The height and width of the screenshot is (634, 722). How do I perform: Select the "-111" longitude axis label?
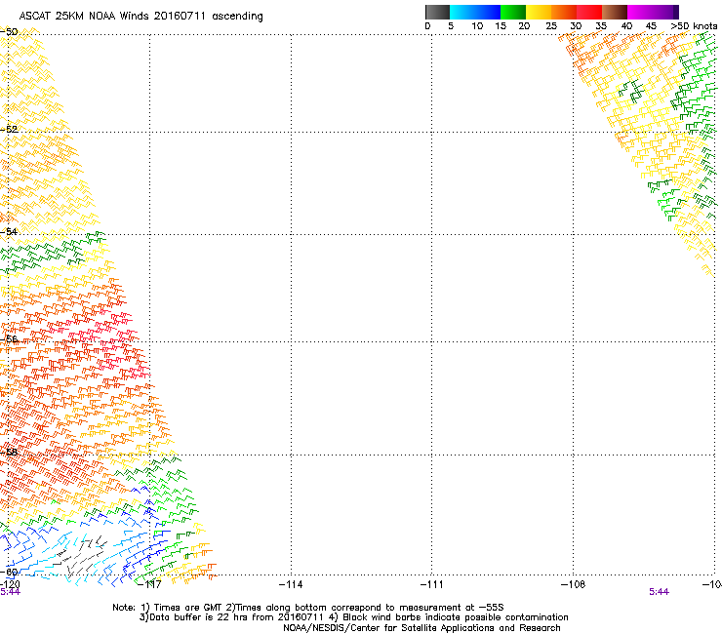tap(431, 584)
